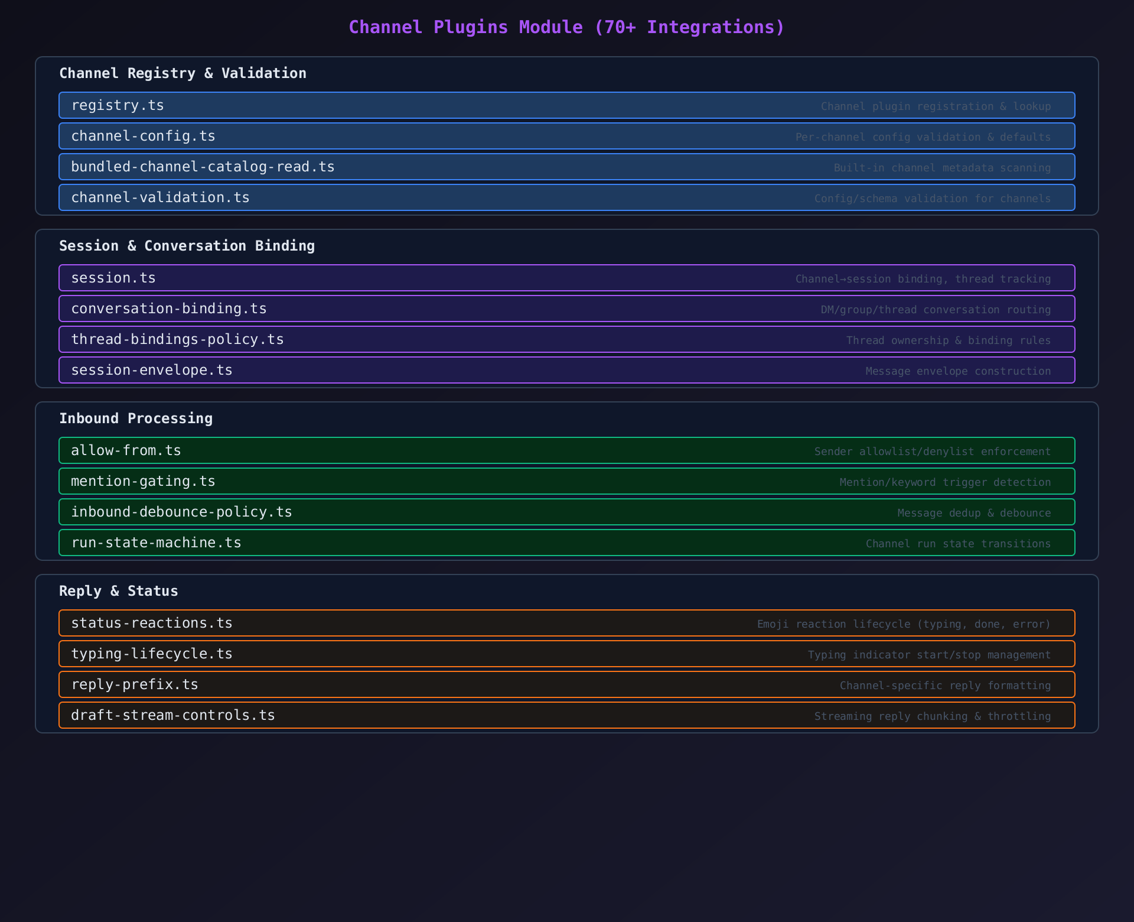Click the registry.ts file row
Image resolution: width=1134 pixels, height=922 pixels.
566,105
